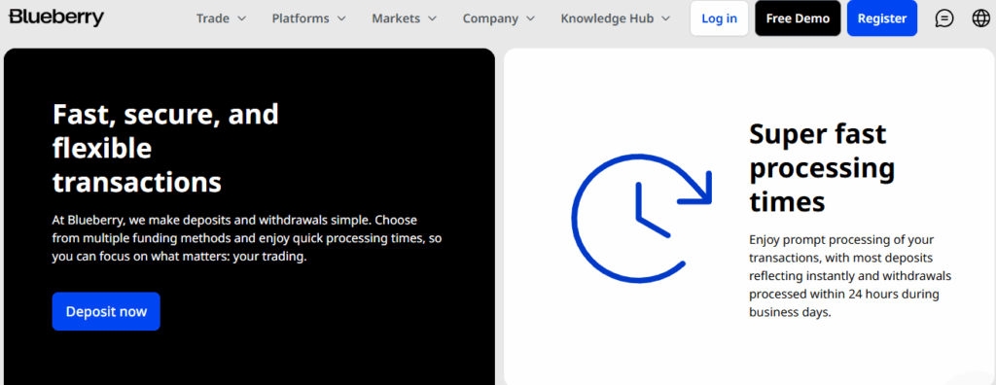Open the language globe icon
The height and width of the screenshot is (385, 996).
pos(980,18)
